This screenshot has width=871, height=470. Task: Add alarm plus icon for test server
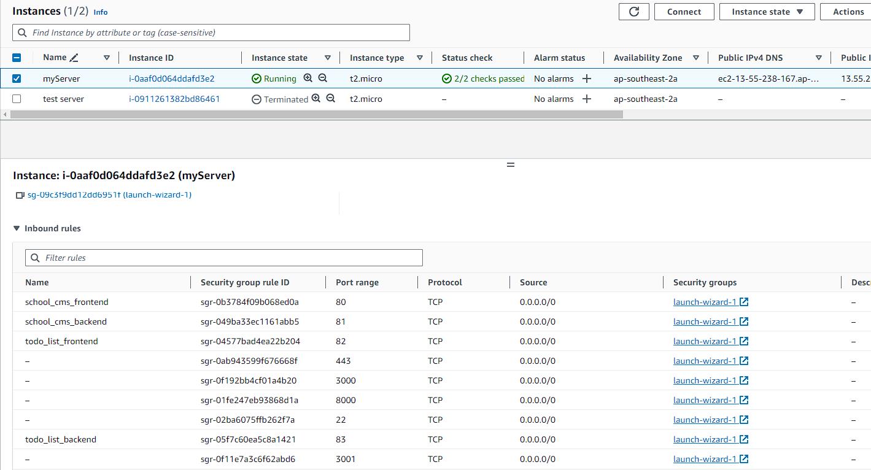[x=587, y=99]
